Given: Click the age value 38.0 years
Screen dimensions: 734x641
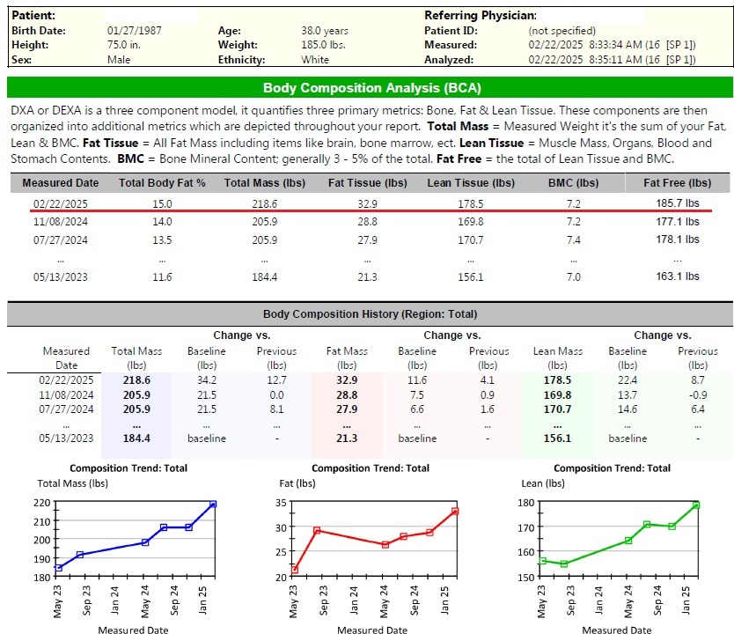Looking at the screenshot, I should [325, 31].
